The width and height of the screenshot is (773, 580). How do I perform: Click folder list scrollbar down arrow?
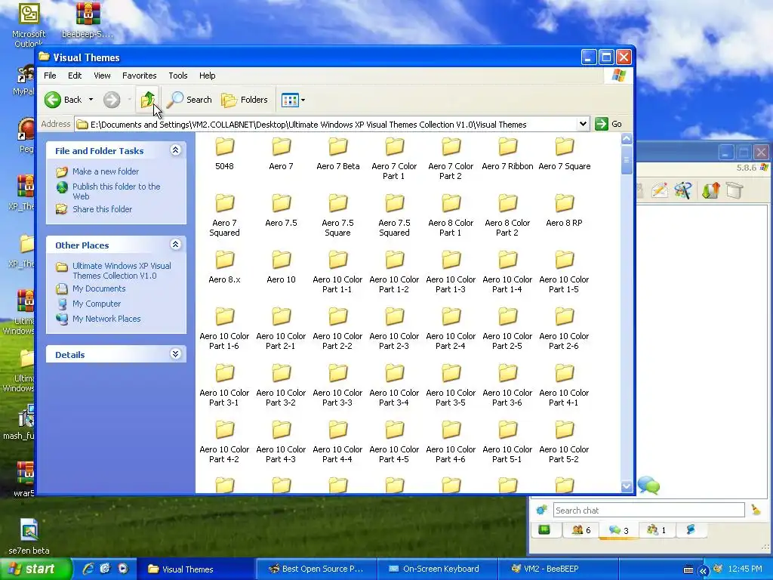627,486
